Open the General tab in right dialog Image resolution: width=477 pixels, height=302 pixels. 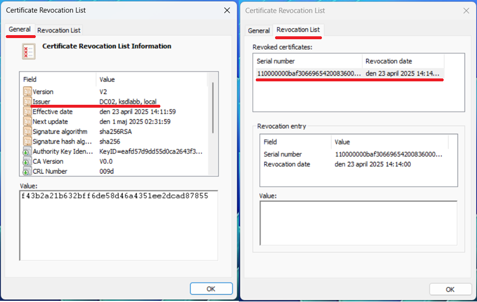pyautogui.click(x=259, y=30)
